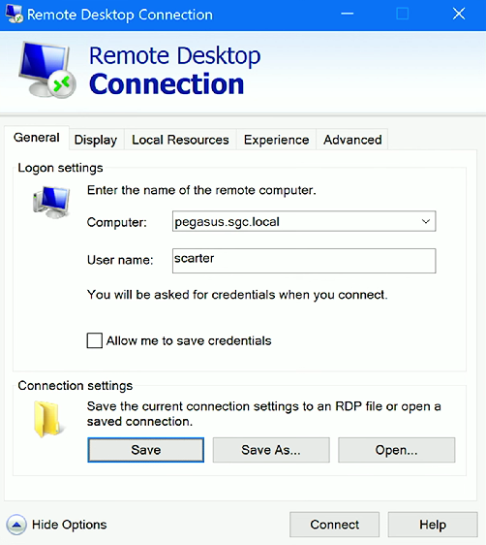This screenshot has width=486, height=545.
Task: Click Open... to load a saved connection
Action: click(397, 450)
